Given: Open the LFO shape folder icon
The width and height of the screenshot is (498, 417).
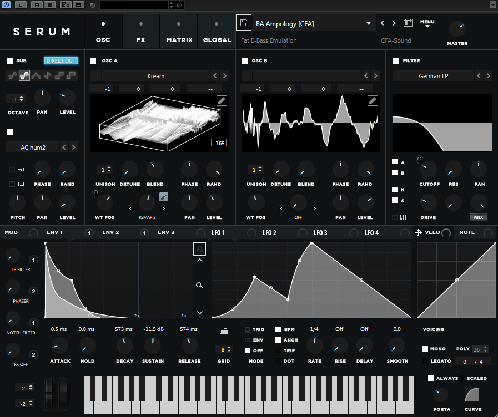Looking at the screenshot, I should 224,331.
